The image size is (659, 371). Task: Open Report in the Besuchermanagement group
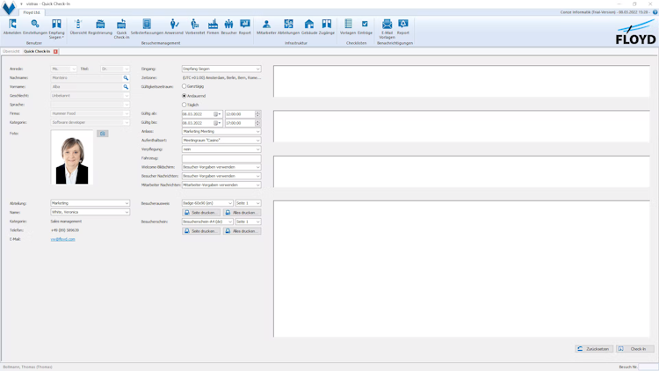[x=244, y=26]
